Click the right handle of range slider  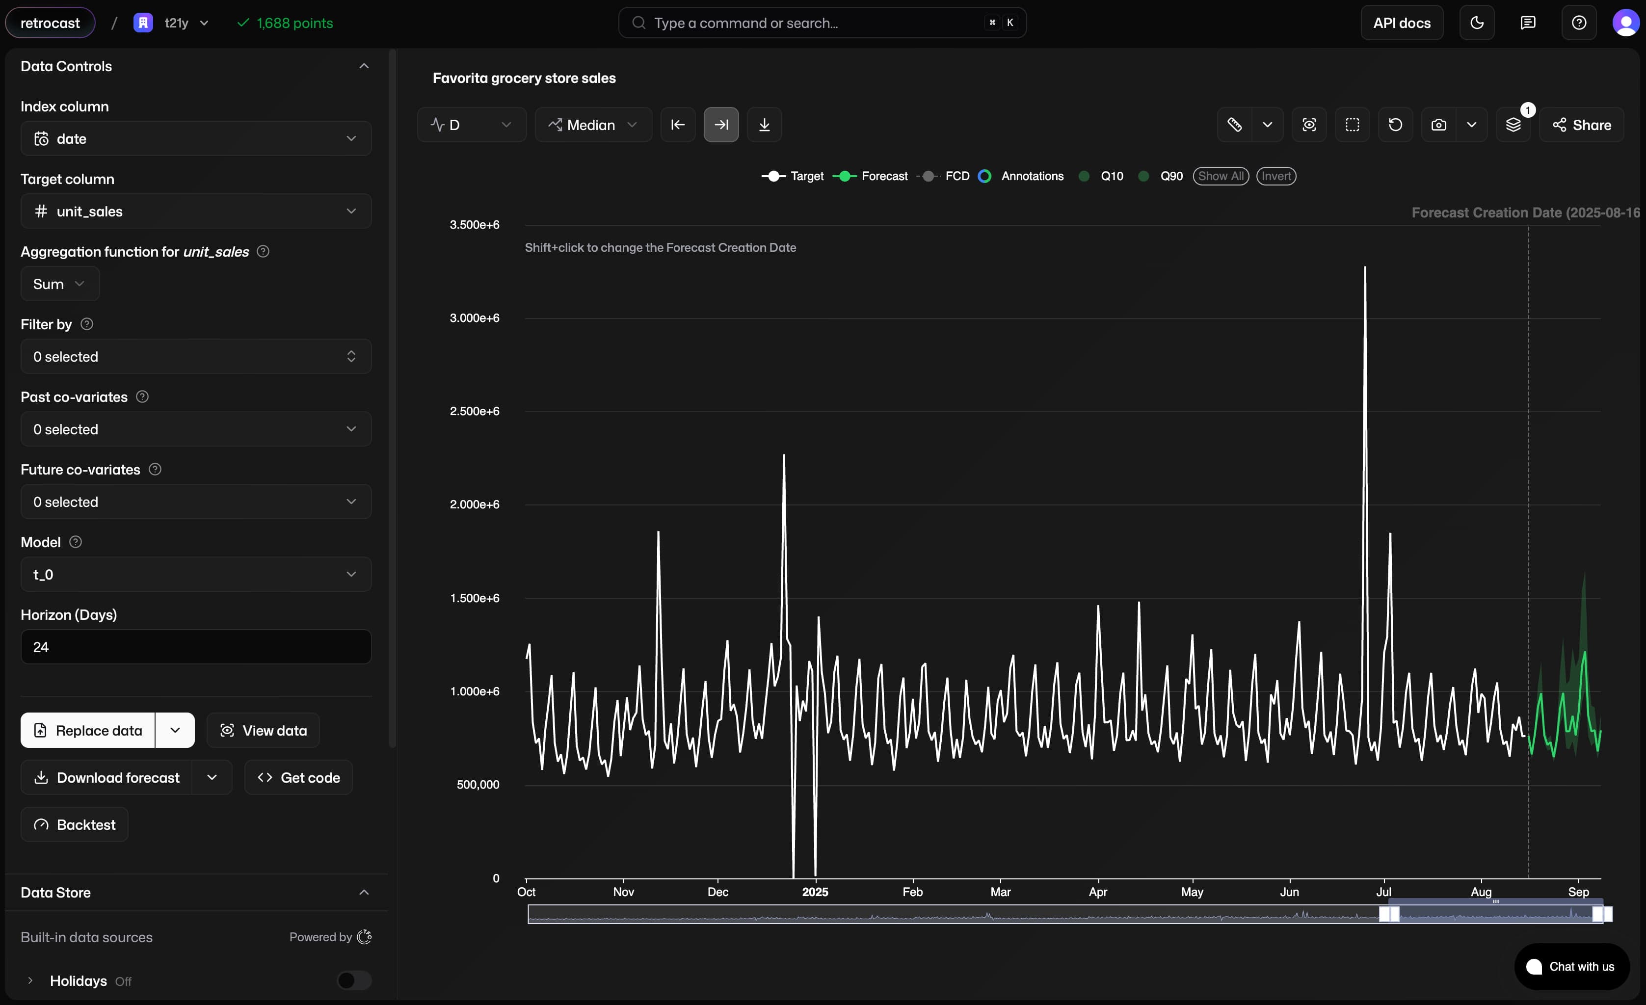[1603, 914]
